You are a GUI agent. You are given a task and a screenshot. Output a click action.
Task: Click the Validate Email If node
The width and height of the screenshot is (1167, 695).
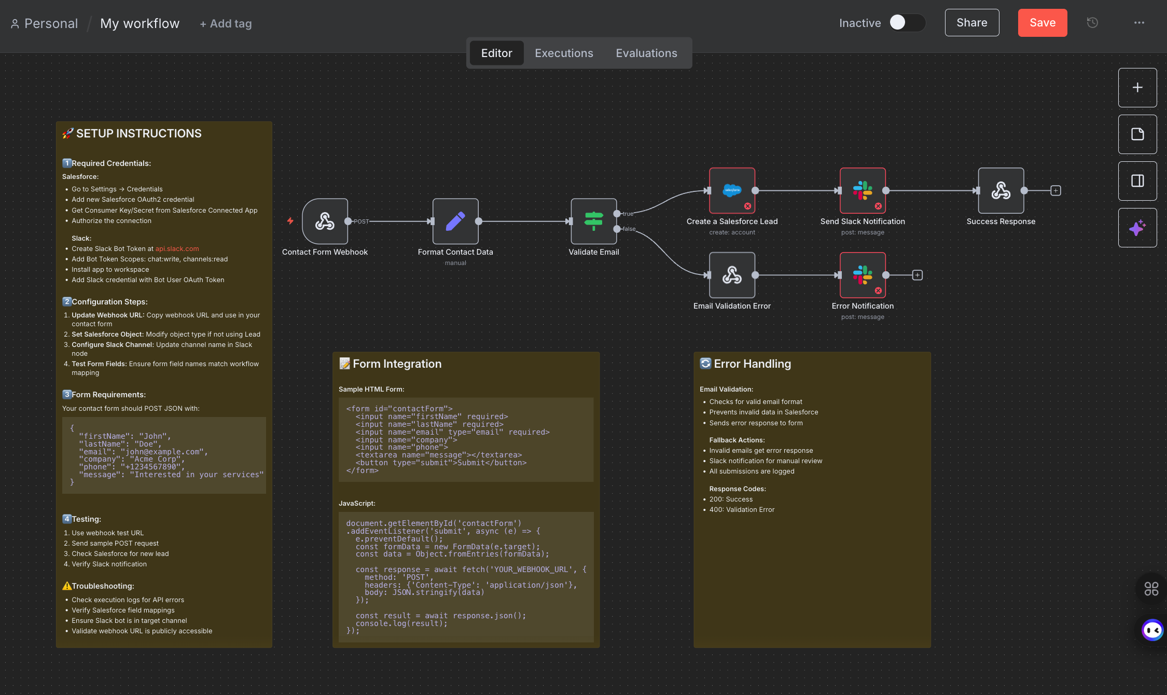[x=593, y=221]
